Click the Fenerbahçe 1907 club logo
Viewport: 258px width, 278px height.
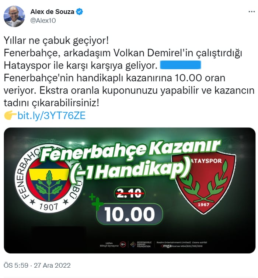[49, 178]
